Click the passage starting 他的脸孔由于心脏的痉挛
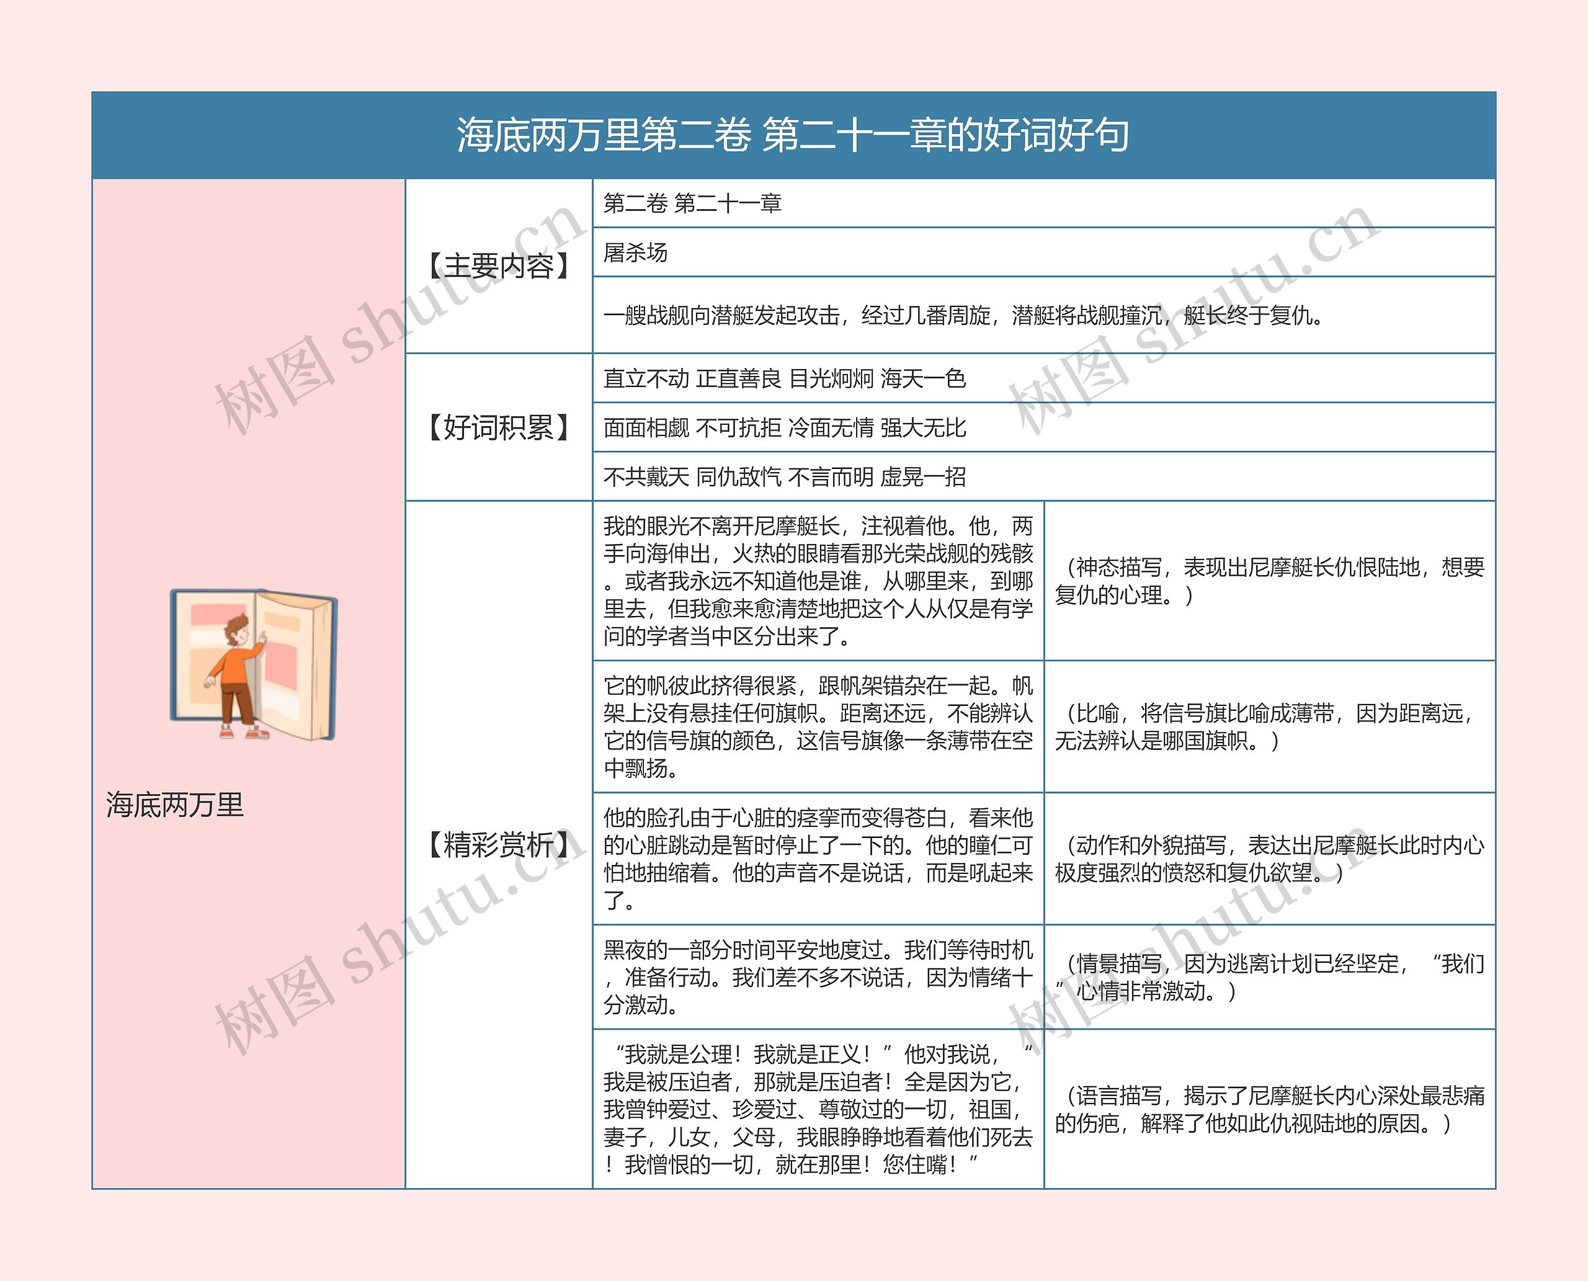This screenshot has height=1281, width=1588. (x=818, y=859)
